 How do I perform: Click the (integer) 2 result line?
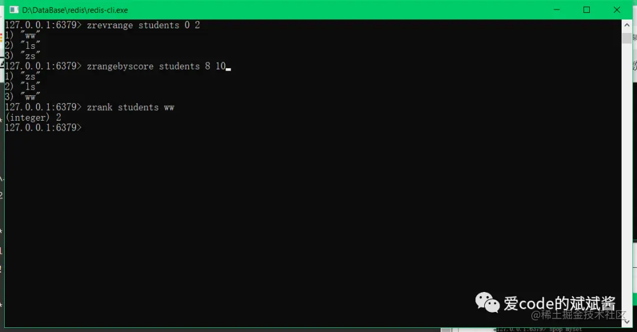(x=33, y=118)
